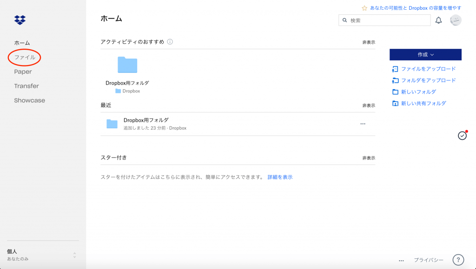476x269 pixels.
Task: Open the Dropbox用フォルダ name in 最近 list
Action: pyautogui.click(x=146, y=120)
